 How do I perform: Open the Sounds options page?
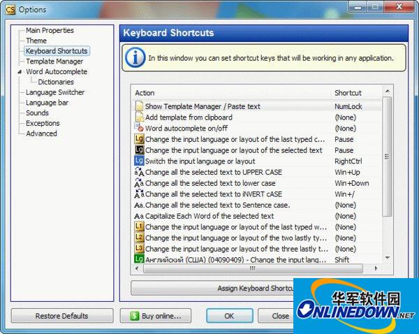point(37,113)
